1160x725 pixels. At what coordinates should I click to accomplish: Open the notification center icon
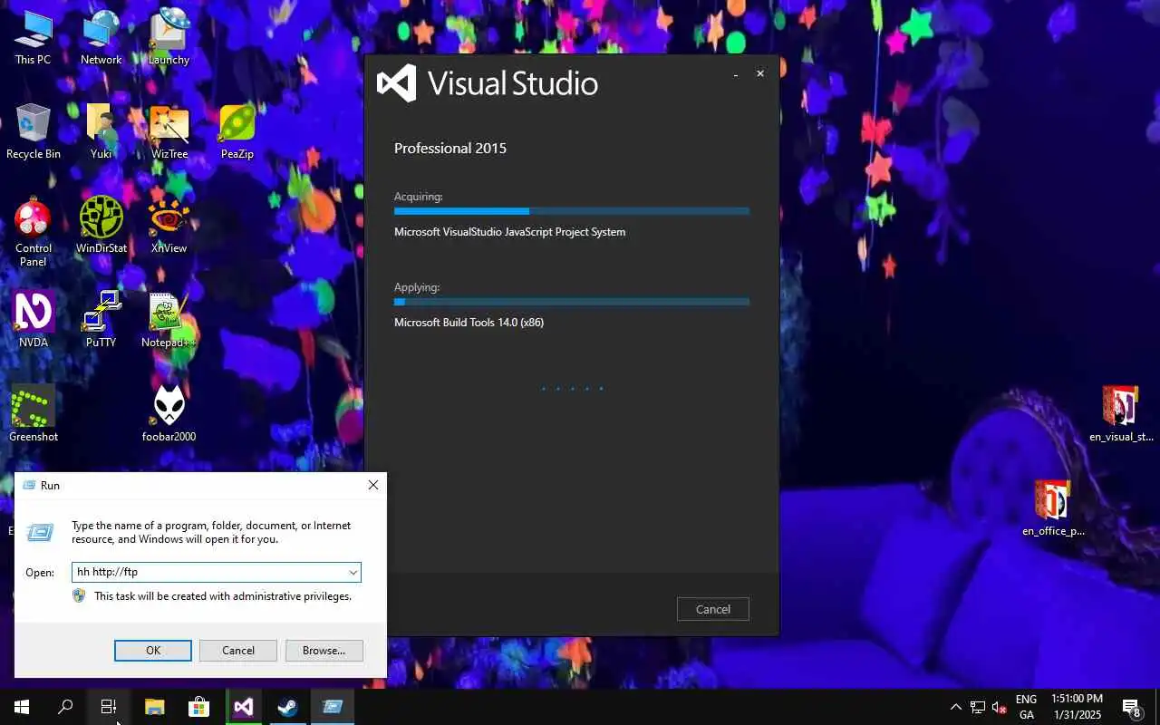click(x=1132, y=707)
